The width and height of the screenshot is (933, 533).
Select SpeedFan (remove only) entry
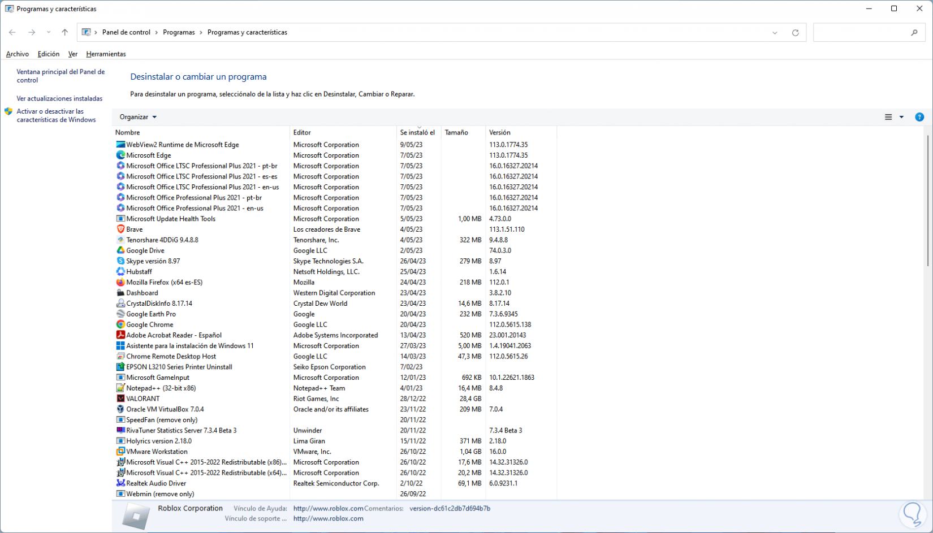[335, 420]
